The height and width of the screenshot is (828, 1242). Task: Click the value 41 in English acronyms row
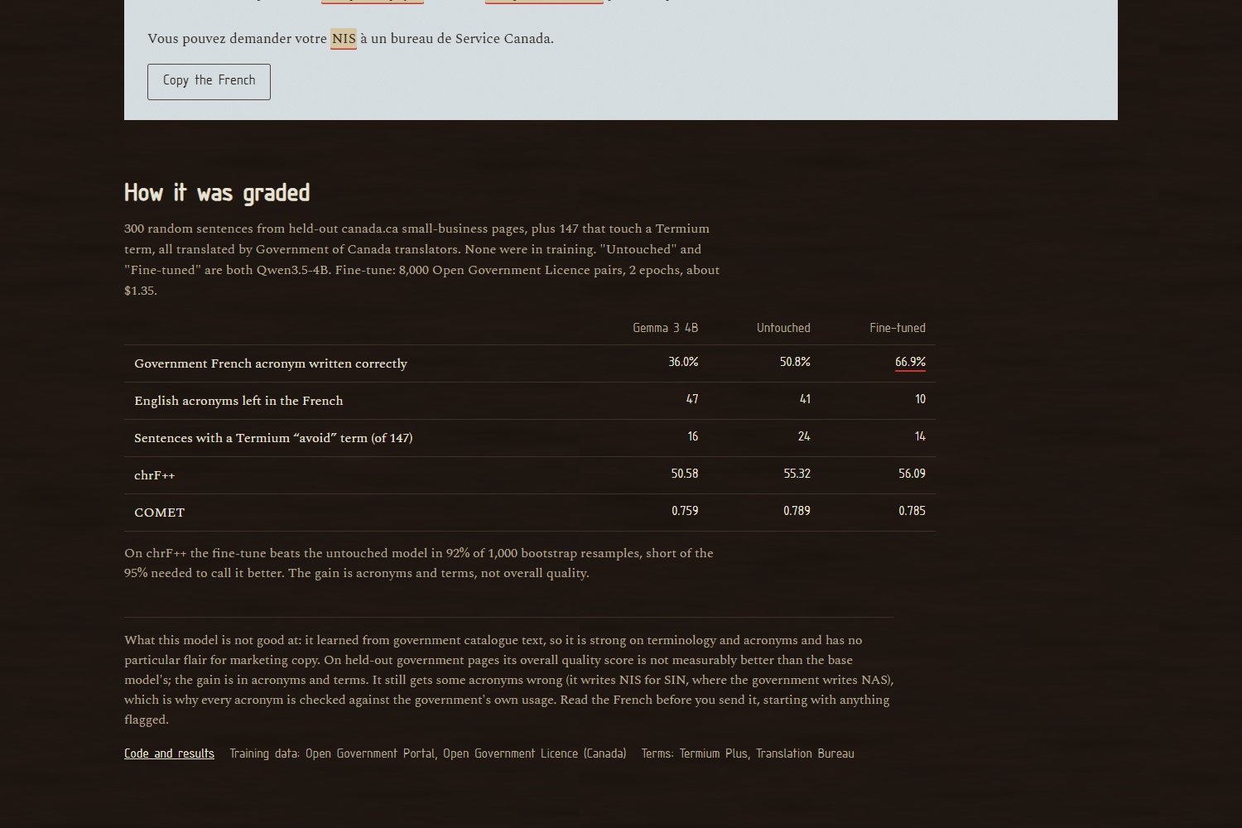[x=805, y=399]
